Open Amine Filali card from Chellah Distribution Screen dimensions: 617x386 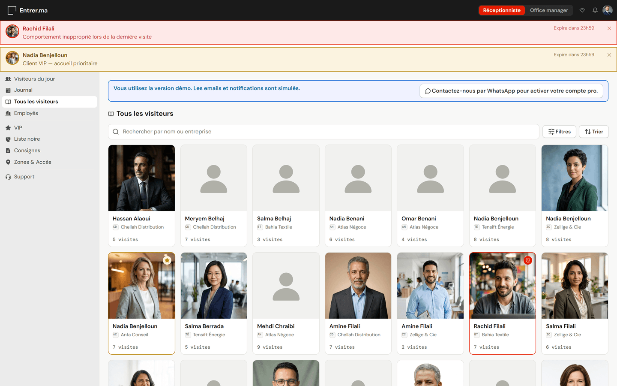pos(358,303)
